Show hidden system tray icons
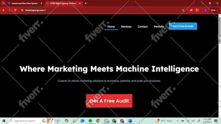 (x=177, y=121)
